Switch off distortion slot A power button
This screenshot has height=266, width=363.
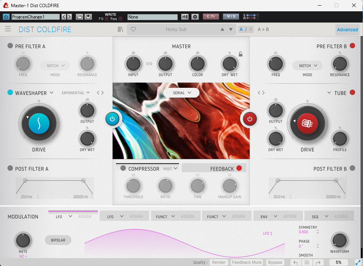point(112,119)
